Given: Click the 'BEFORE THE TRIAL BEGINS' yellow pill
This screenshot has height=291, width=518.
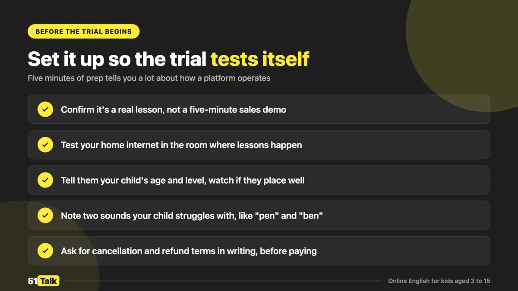Looking at the screenshot, I should point(84,31).
